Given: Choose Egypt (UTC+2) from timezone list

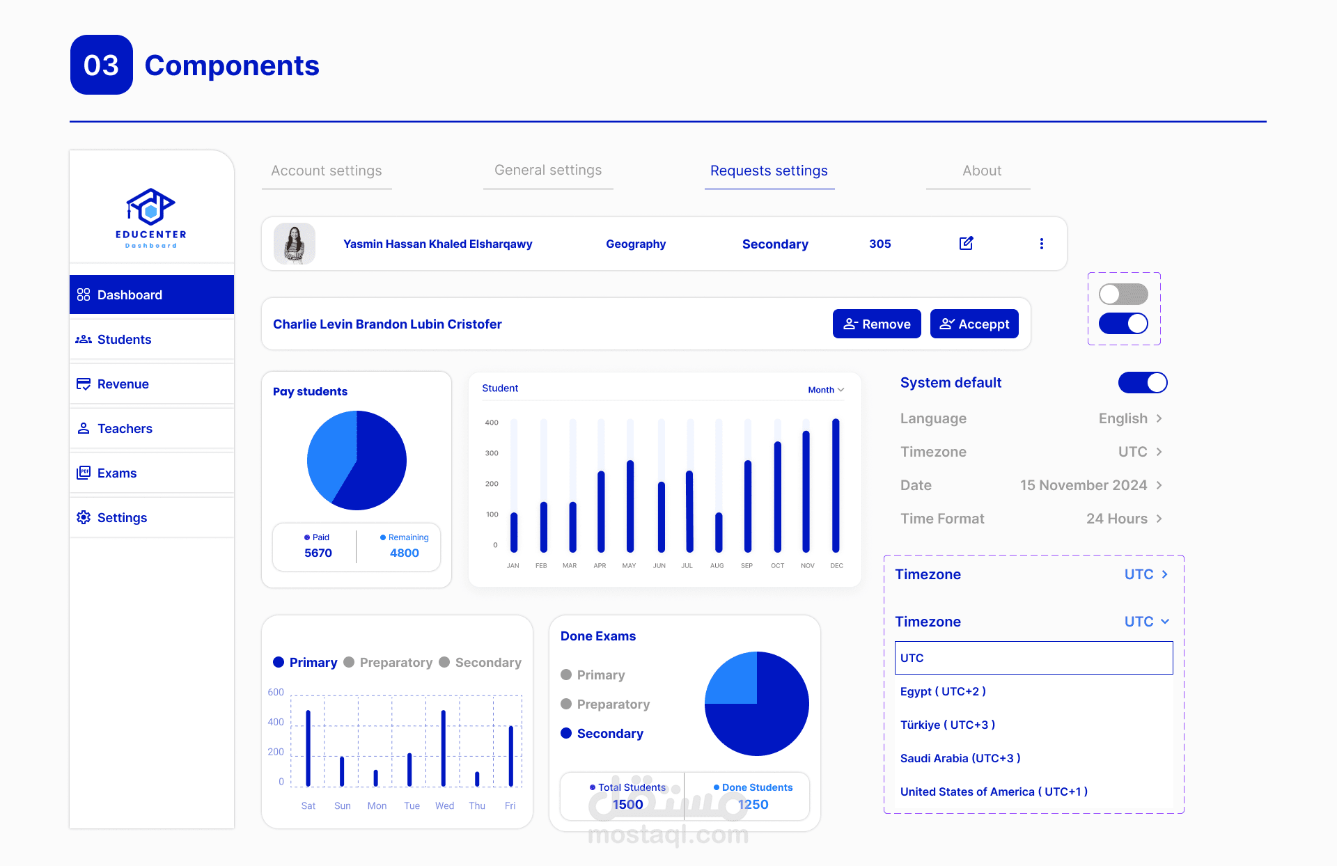Looking at the screenshot, I should [943, 691].
